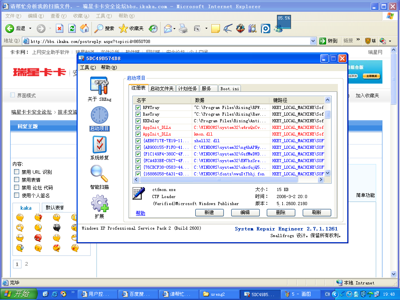Screen dimensions: 400x300
Task: Click the startup list horizontal scrollbar thumb
Action: pos(219,180)
